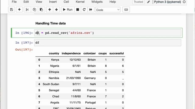
Task: Click the independence column header
Action: pos(71,53)
